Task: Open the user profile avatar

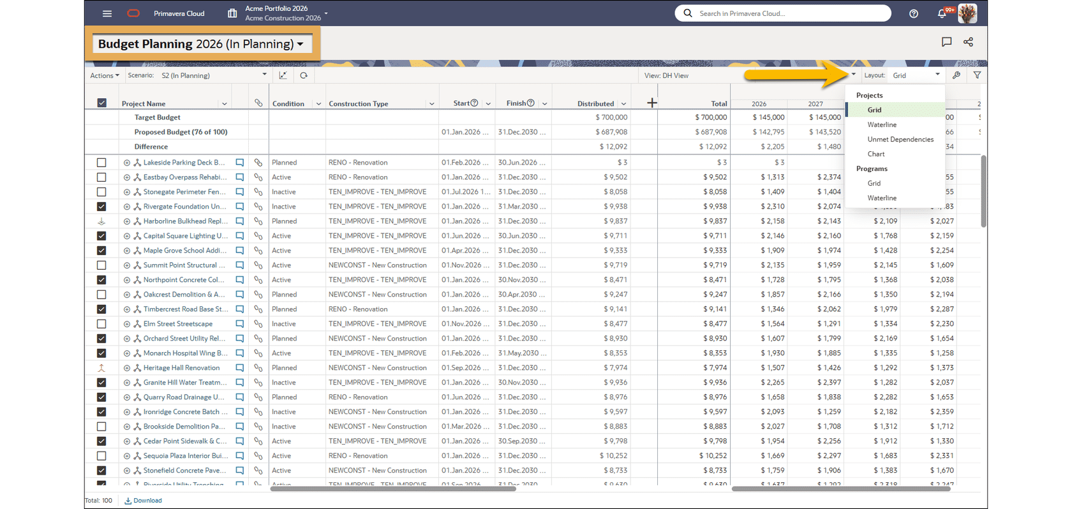Action: click(967, 13)
